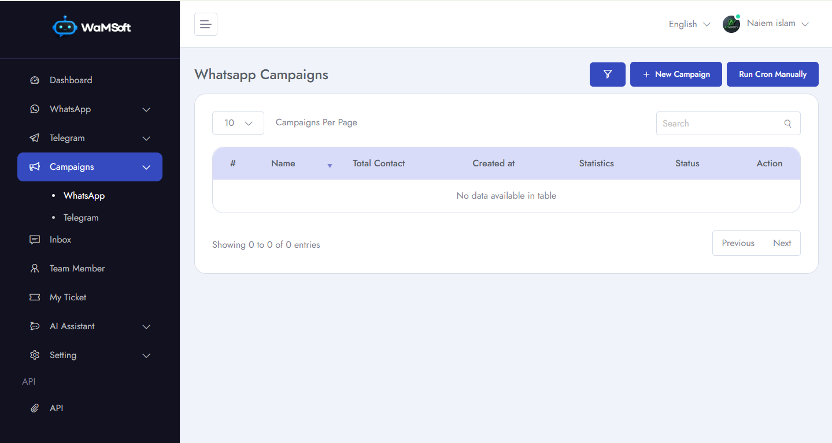Screen dimensions: 832x443
Task: Open the API menu item
Action: point(90,408)
